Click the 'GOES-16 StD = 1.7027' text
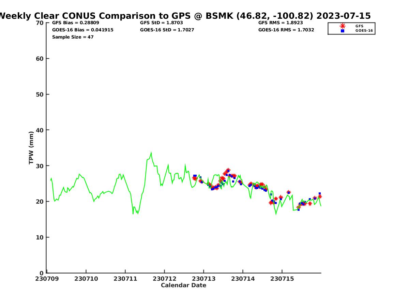This screenshot has height=307, width=409. click(167, 30)
